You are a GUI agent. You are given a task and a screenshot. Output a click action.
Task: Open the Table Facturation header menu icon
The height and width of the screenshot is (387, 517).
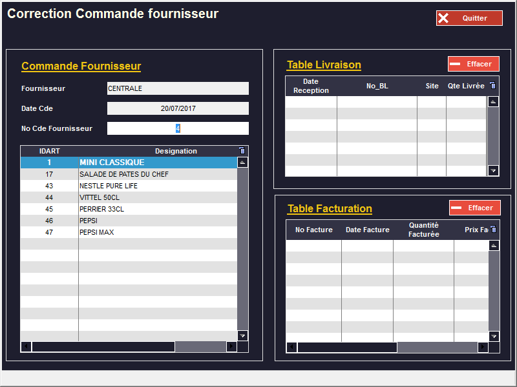click(493, 229)
